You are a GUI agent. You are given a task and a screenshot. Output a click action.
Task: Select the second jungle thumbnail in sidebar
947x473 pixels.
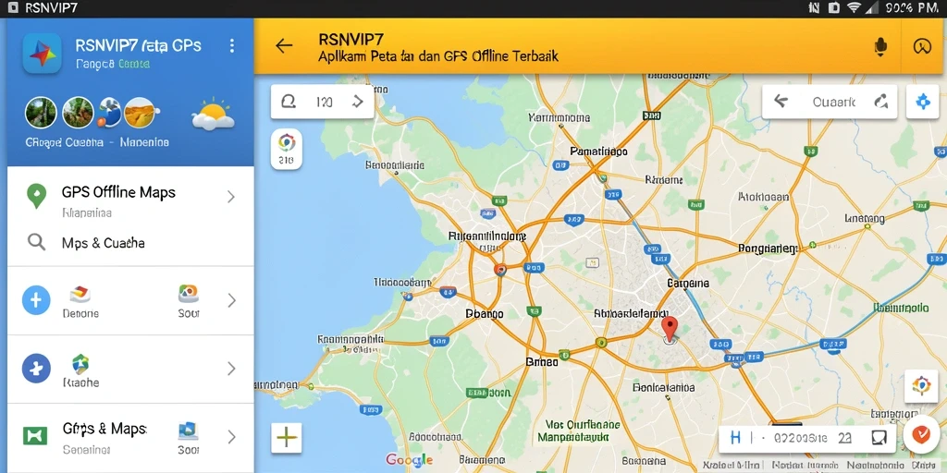coord(78,113)
